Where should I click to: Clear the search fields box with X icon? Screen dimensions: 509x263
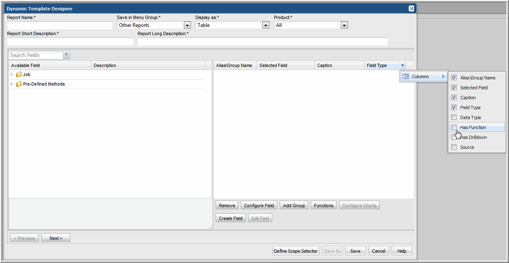click(67, 55)
